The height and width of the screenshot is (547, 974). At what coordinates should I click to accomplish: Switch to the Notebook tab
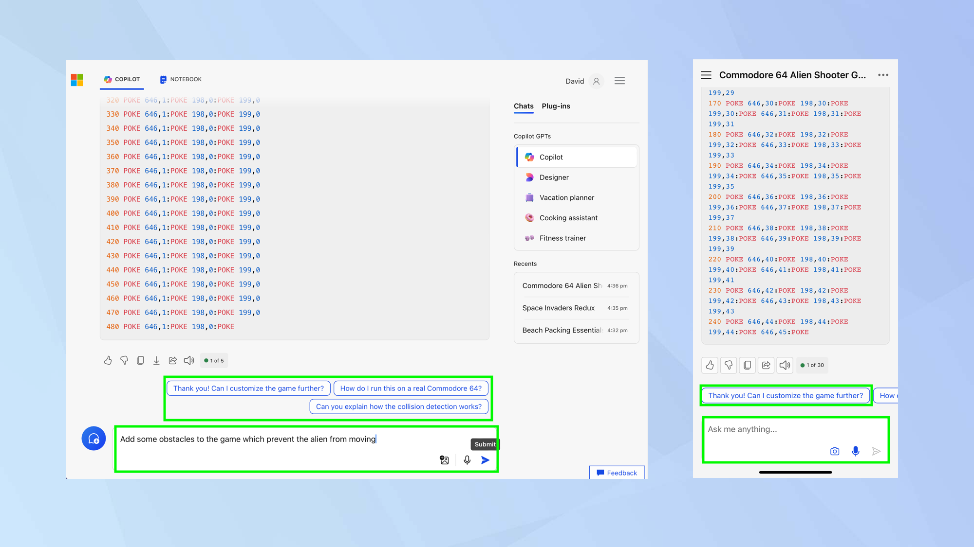click(181, 79)
